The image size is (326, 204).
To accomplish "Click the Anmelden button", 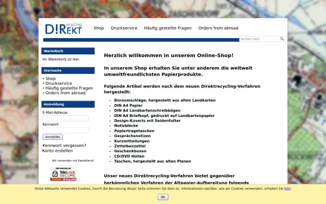I will pyautogui.click(x=53, y=137).
